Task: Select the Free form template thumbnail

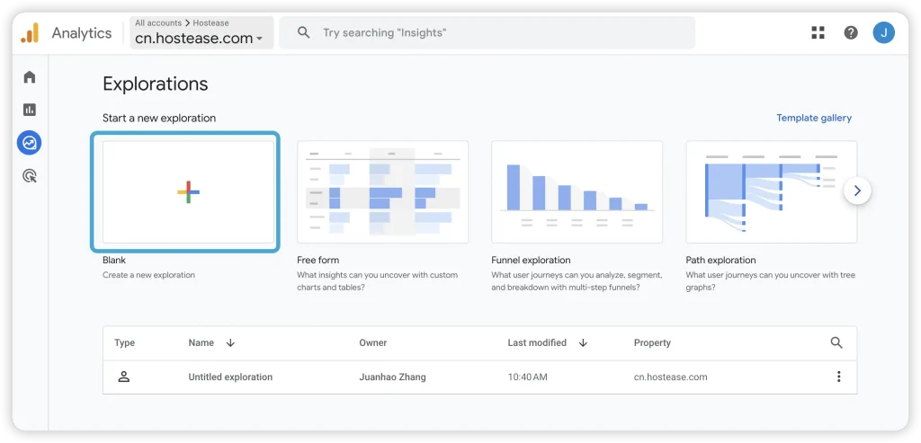Action: click(x=382, y=191)
